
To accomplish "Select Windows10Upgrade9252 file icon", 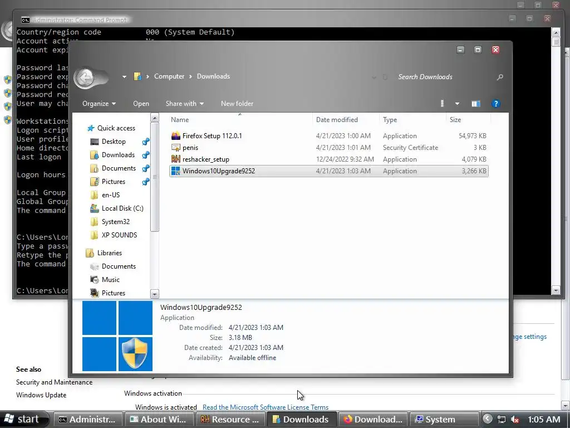I will [x=175, y=171].
